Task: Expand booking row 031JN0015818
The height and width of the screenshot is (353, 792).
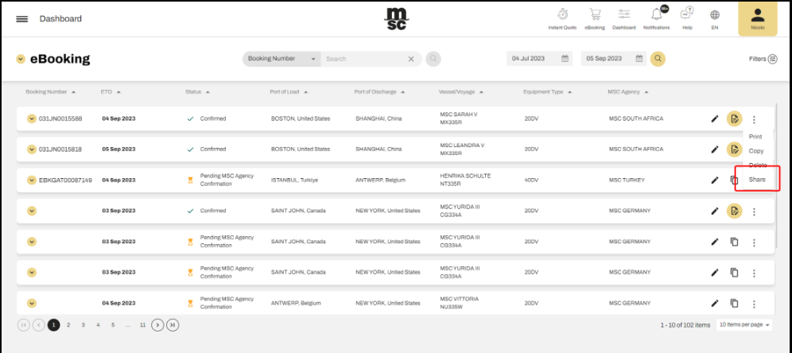Action: 32,149
